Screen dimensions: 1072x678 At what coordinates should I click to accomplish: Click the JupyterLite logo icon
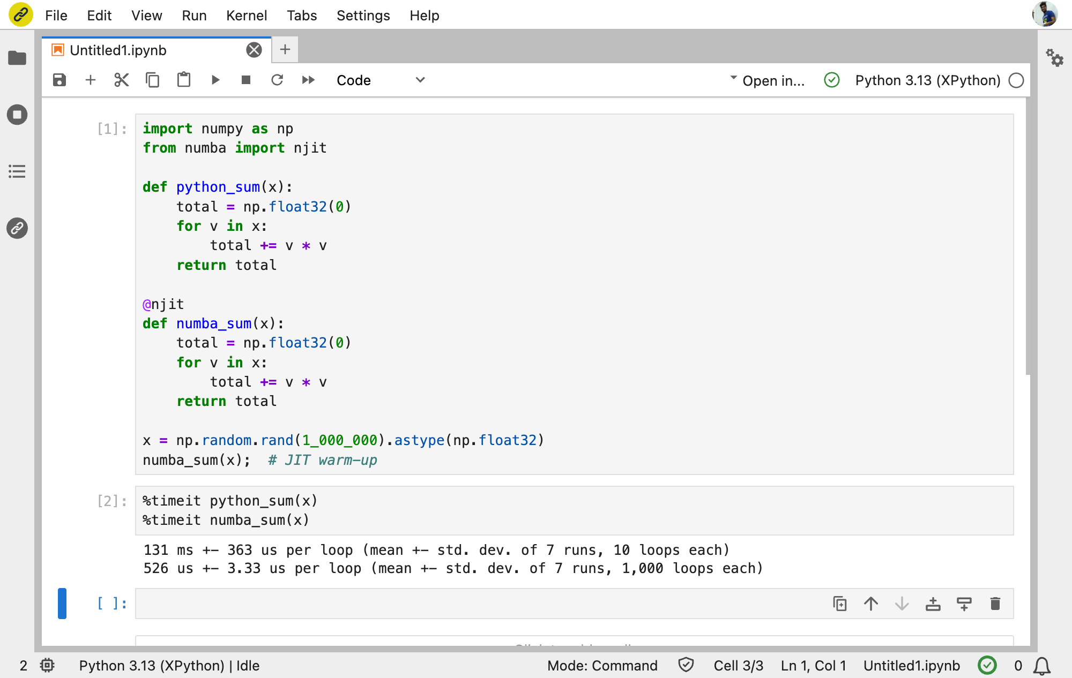(21, 14)
